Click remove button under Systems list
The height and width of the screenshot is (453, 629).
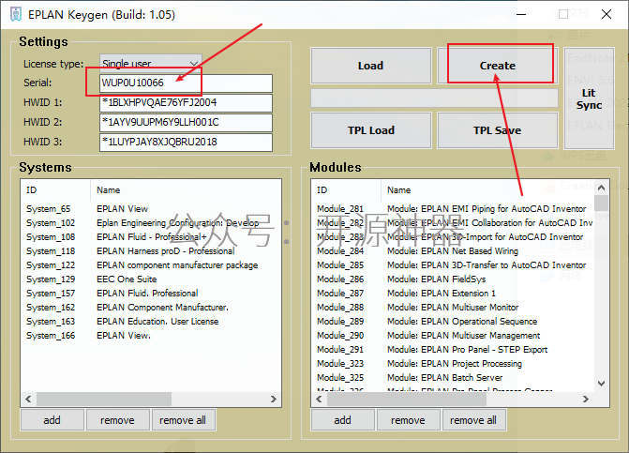[x=117, y=420]
